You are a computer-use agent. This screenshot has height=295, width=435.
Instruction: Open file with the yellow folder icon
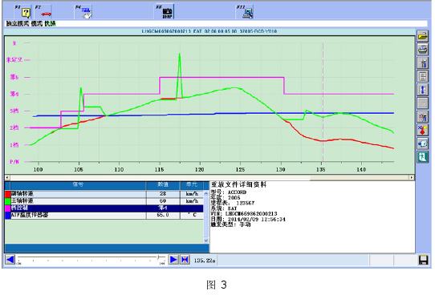(x=422, y=36)
